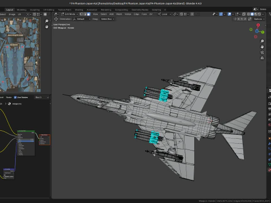Select edge select mode icon
The image size is (271, 203).
(x=85, y=14)
